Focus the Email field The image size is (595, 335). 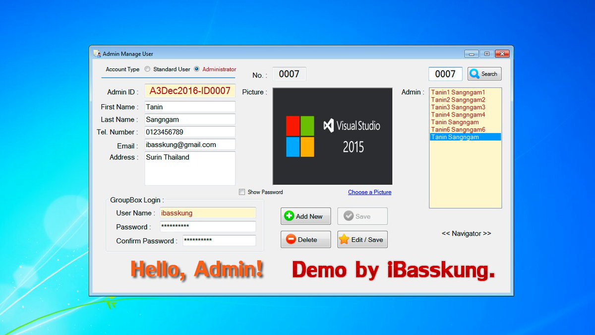(x=190, y=145)
